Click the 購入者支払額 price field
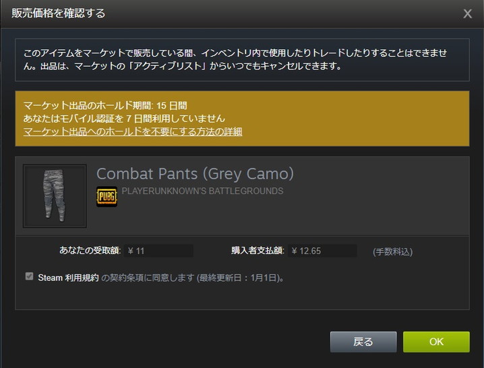This screenshot has width=484, height=368. point(323,251)
